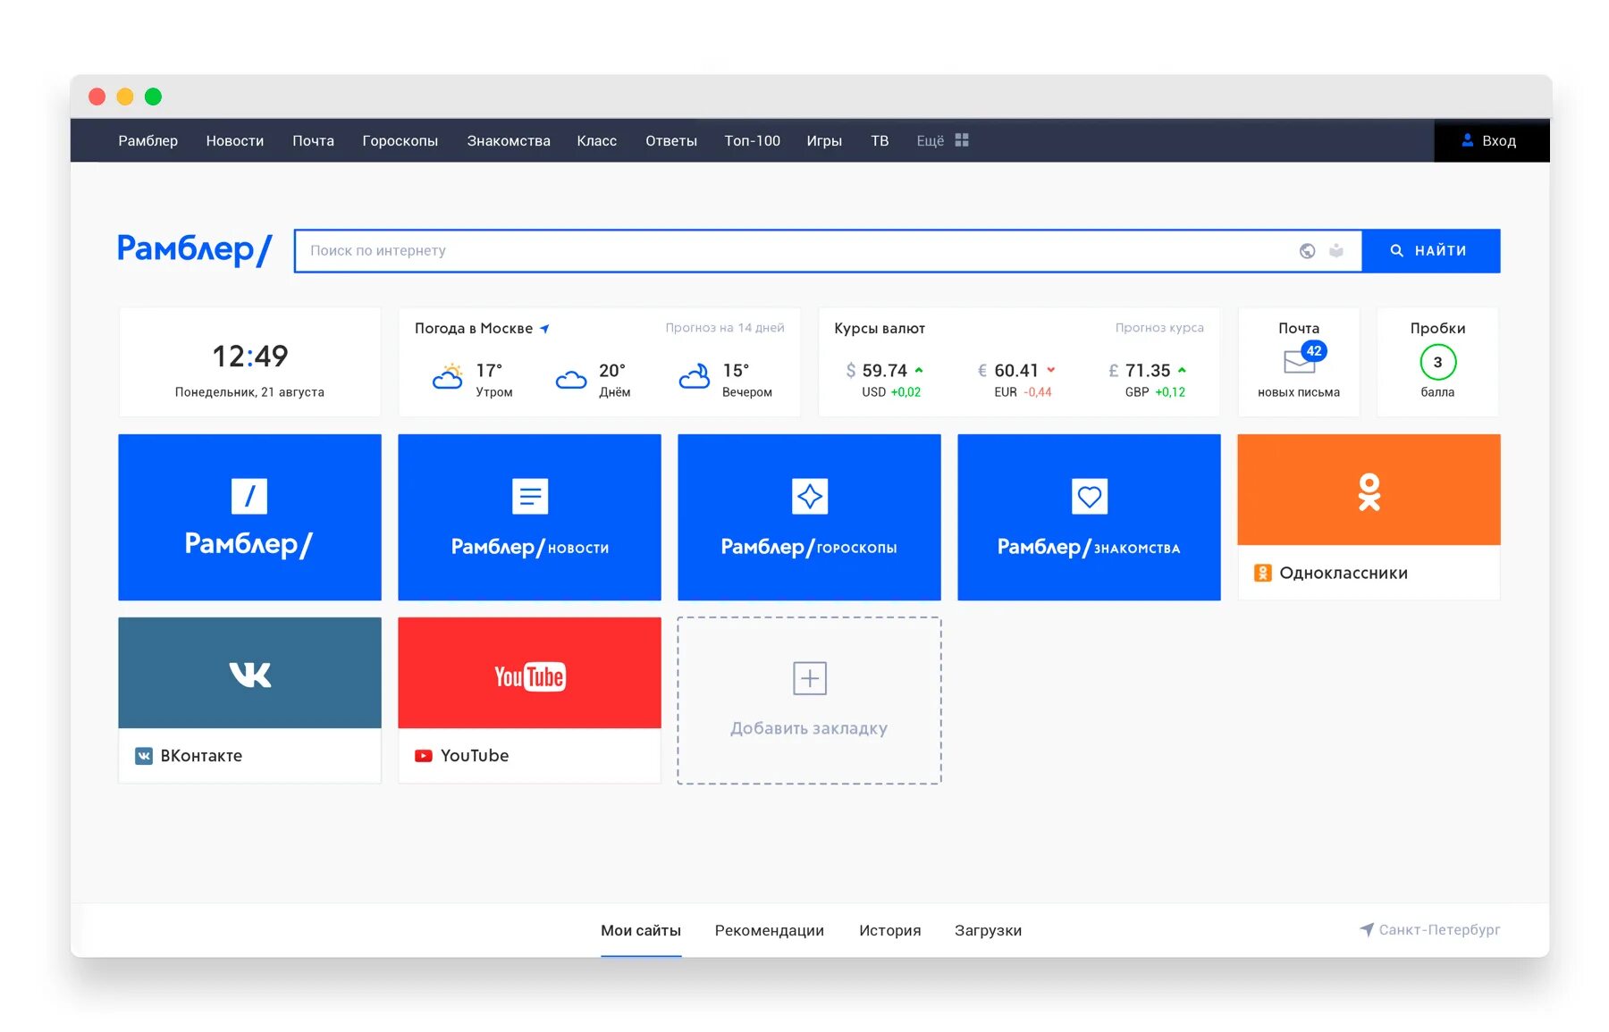Click the small Одноклассники favicon
This screenshot has height=1032, width=1609.
tap(1262, 573)
